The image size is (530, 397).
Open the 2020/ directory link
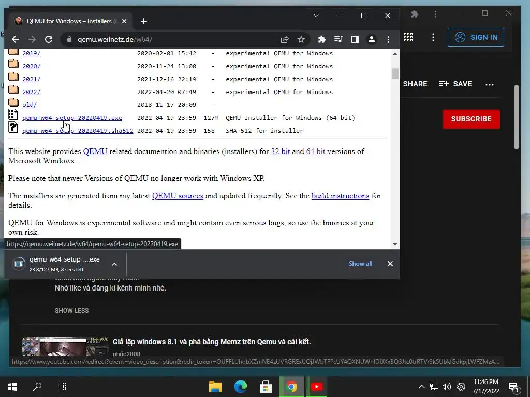point(32,66)
